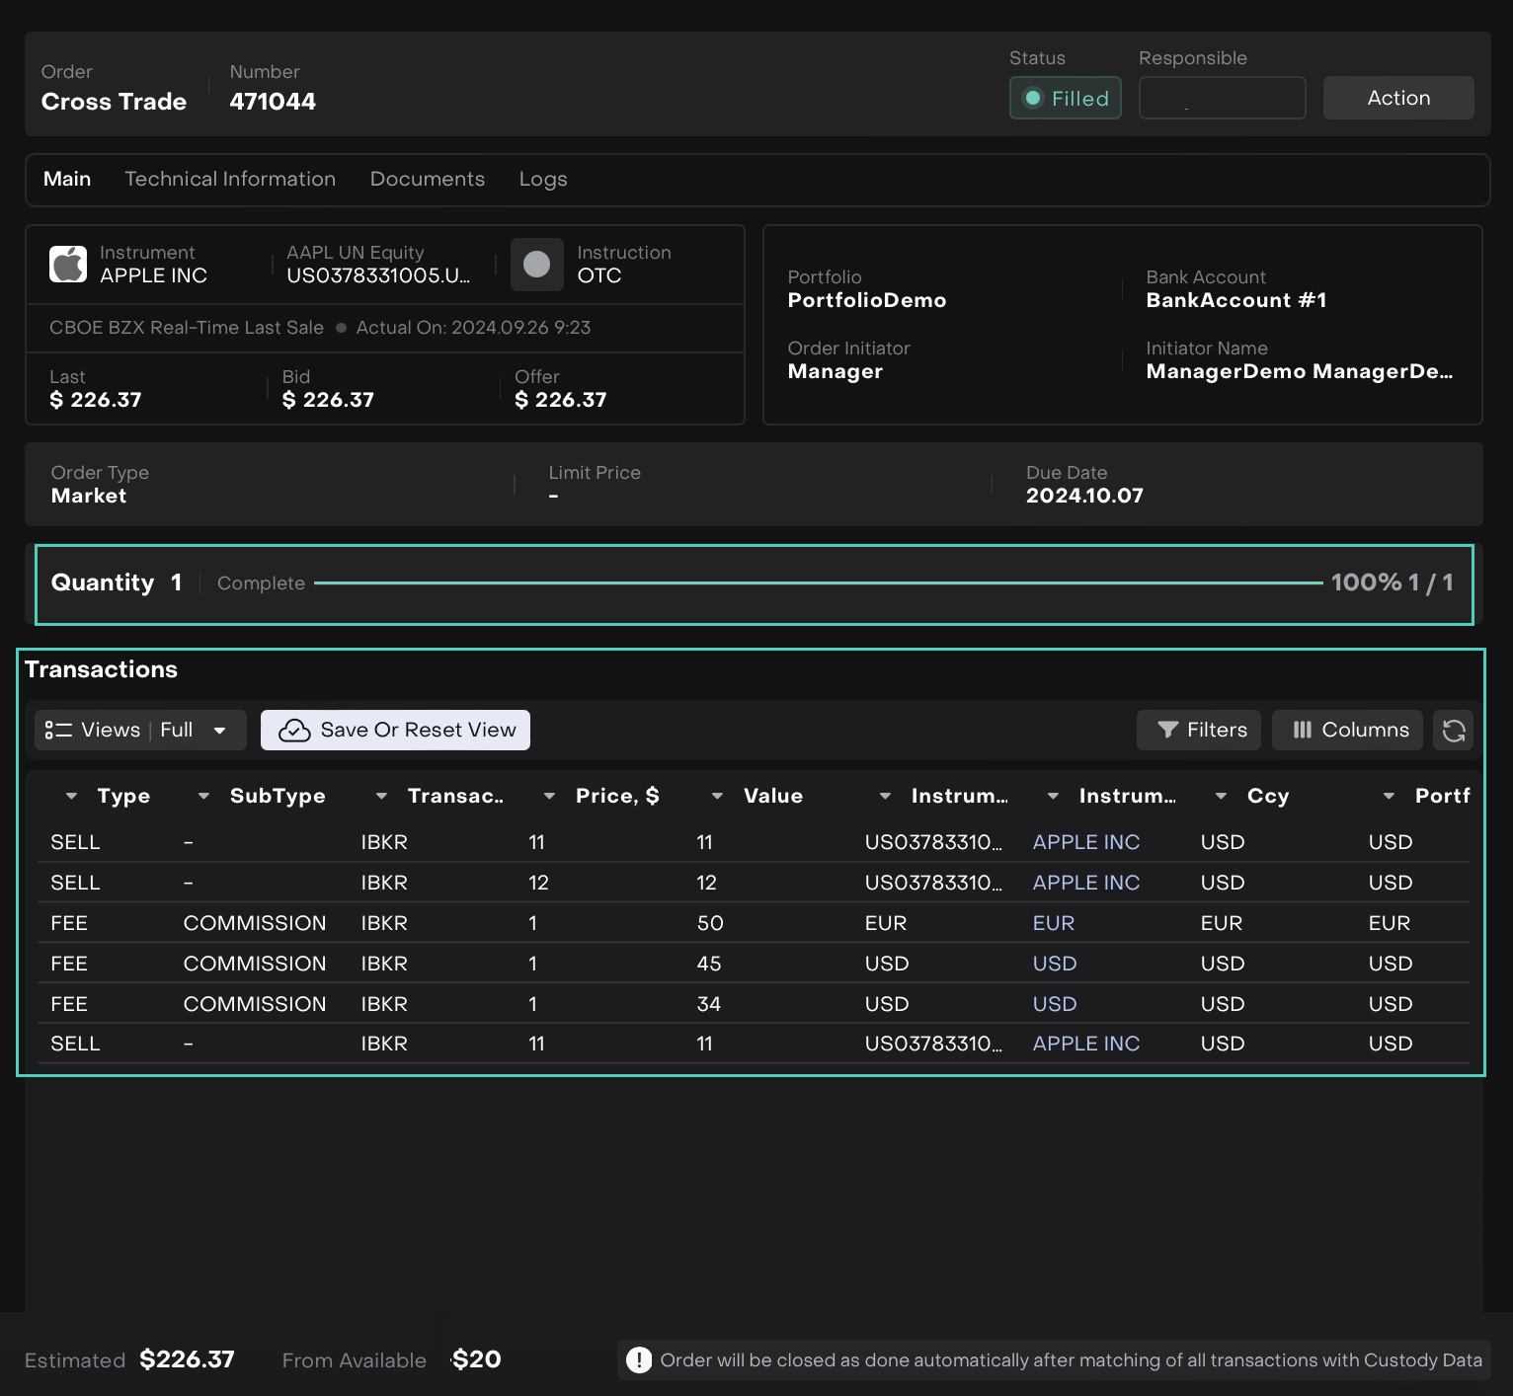Click the Action button
Screen dimensions: 1513x1396
[x=1397, y=99]
